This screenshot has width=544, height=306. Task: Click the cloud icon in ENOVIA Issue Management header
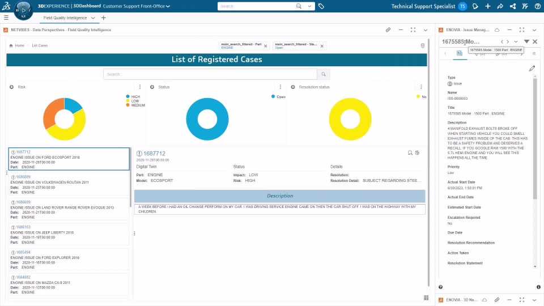pyautogui.click(x=497, y=30)
